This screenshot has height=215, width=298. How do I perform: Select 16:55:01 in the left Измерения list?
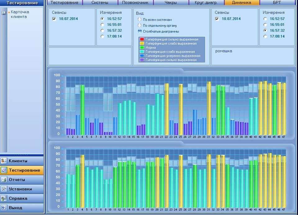tap(102, 25)
